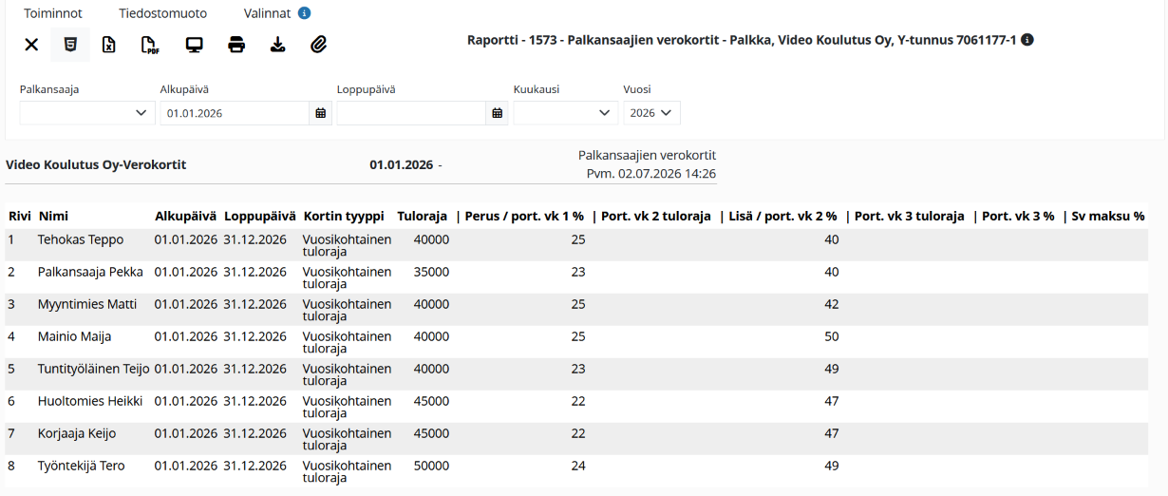Open calendar picker for Loppupäivä
Screen dimensions: 1168x496
[497, 113]
